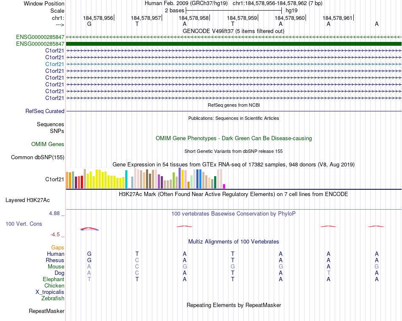The height and width of the screenshot is (321, 402).
Task: Click the C base in the Dog row
Action: (137, 273)
